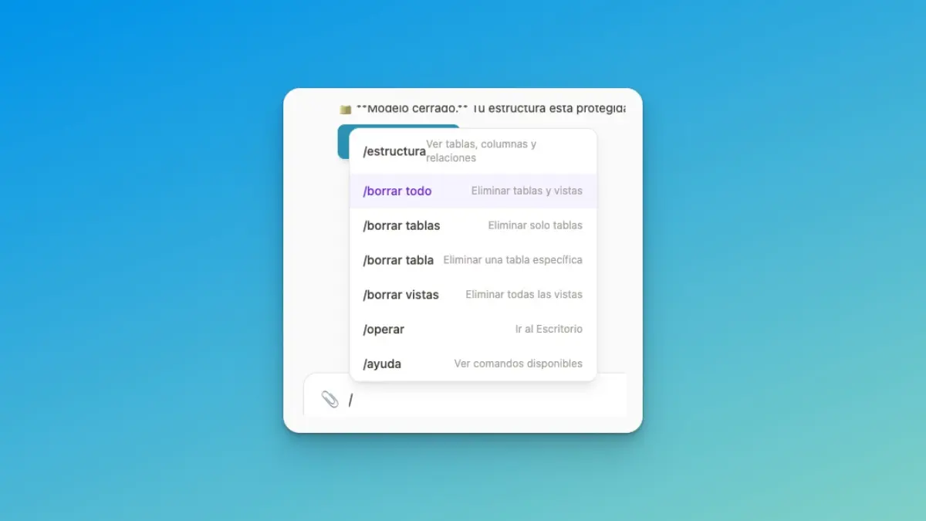Click the teal button behind the command menu
926x521 pixels.
click(x=343, y=142)
